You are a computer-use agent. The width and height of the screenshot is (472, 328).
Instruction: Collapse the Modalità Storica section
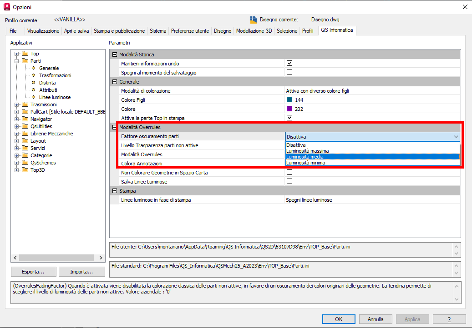click(115, 55)
